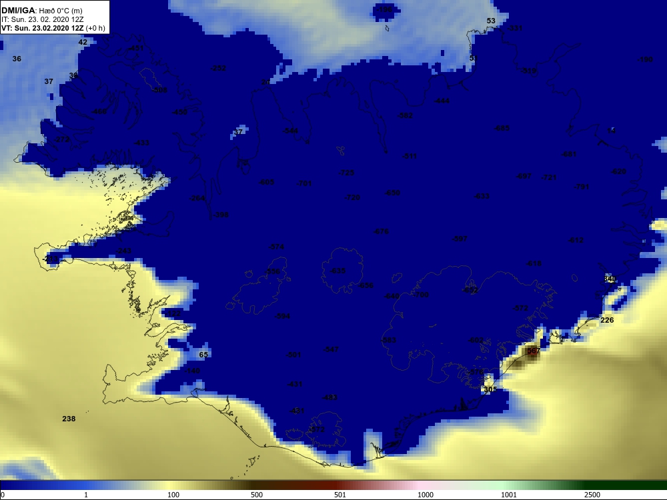Click the map value 238
This screenshot has width=667, height=500.
[69, 419]
